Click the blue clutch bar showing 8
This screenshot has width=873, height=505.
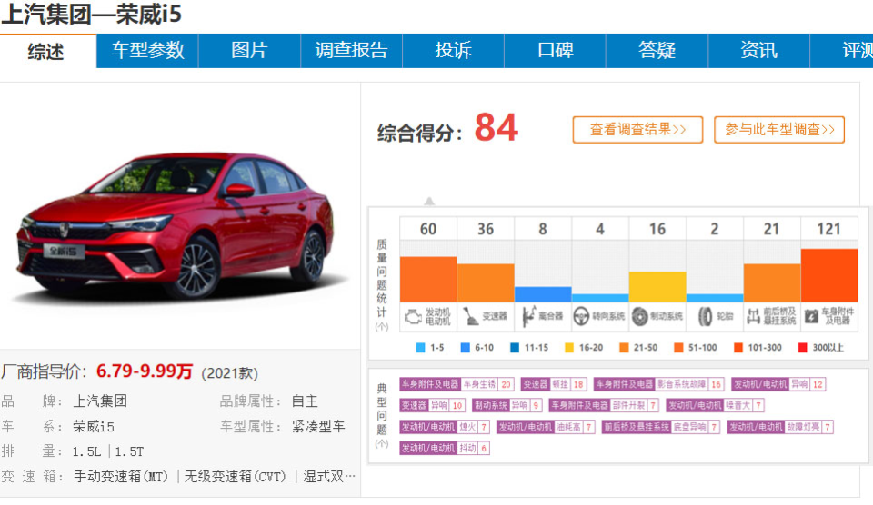543,294
